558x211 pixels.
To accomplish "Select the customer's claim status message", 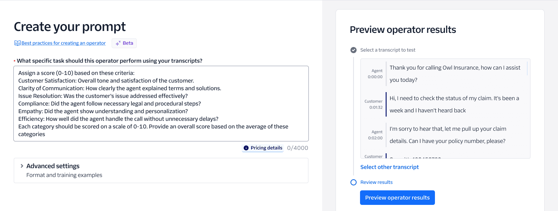I will point(454,104).
